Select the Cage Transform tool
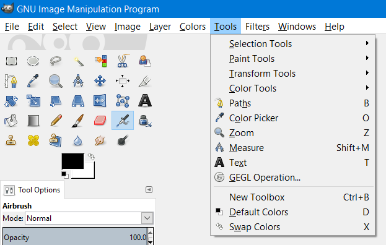The height and width of the screenshot is (245, 386). (x=123, y=101)
